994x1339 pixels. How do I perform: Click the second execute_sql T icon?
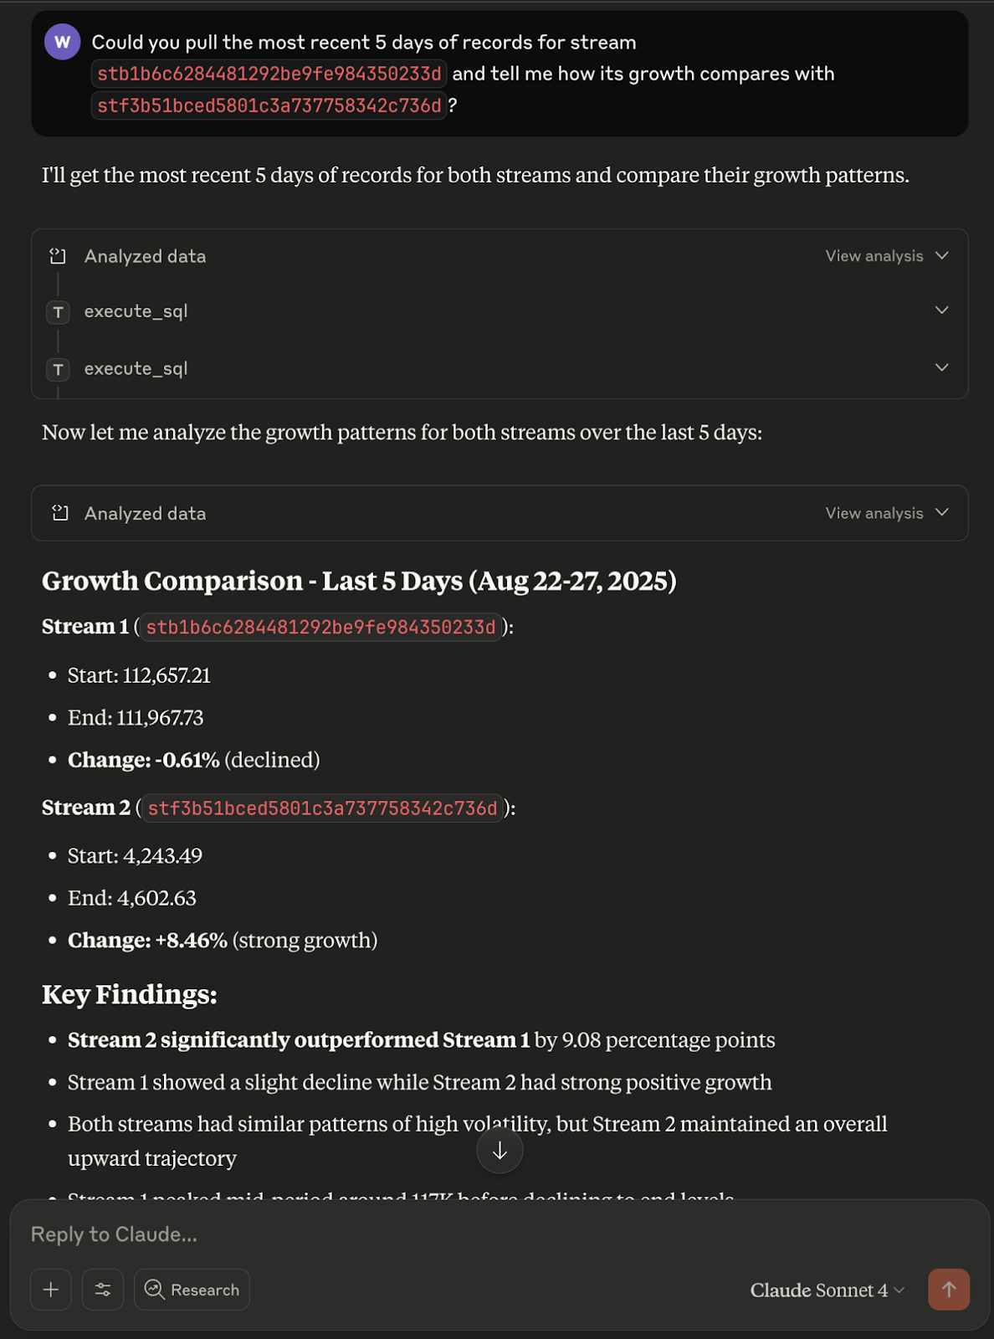click(x=58, y=369)
